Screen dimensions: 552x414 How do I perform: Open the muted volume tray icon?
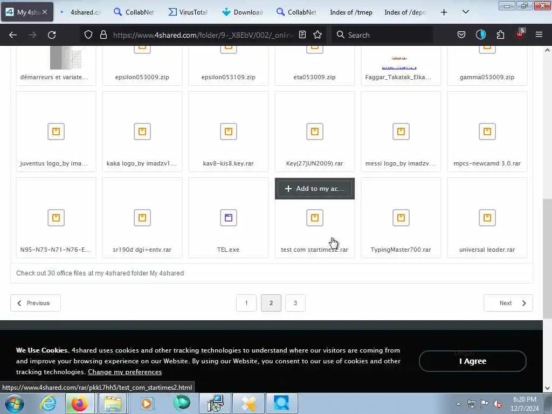498,404
